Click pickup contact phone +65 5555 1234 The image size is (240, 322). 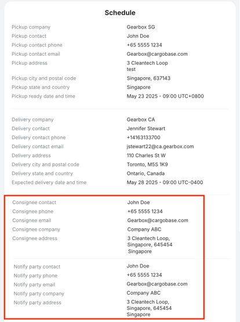(144, 45)
